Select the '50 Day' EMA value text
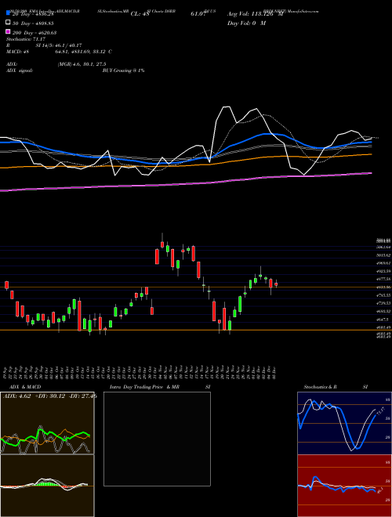This screenshot has height=517, width=392. 33,23
